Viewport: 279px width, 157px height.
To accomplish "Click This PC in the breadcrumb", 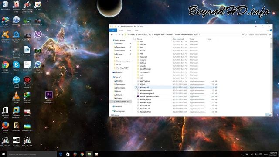I will click(132, 35).
